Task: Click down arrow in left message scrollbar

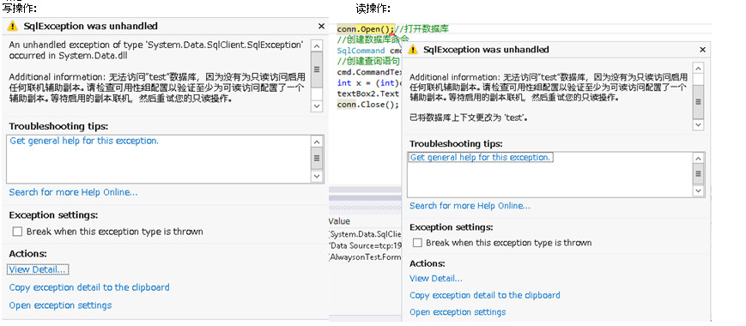Action: 317,106
